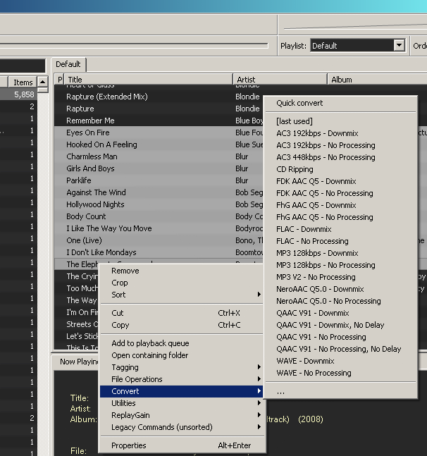Choose FLAC - No Processing preset

312,241
